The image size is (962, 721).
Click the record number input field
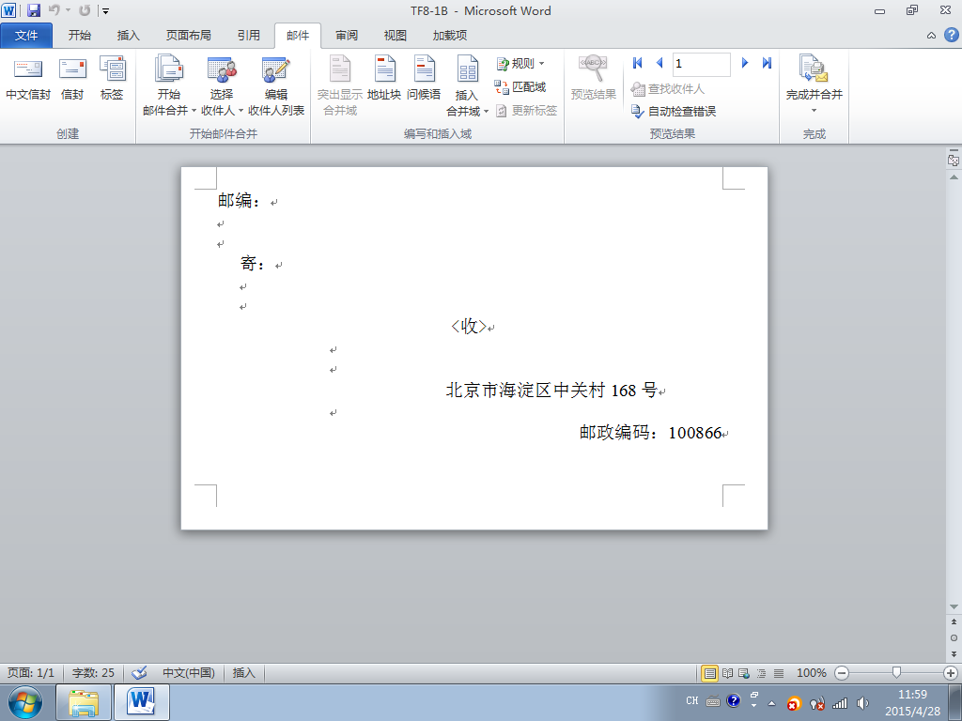(701, 64)
